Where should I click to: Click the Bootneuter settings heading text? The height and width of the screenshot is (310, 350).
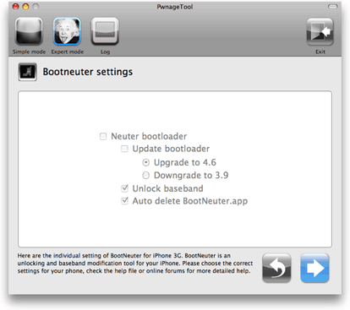[x=88, y=72]
